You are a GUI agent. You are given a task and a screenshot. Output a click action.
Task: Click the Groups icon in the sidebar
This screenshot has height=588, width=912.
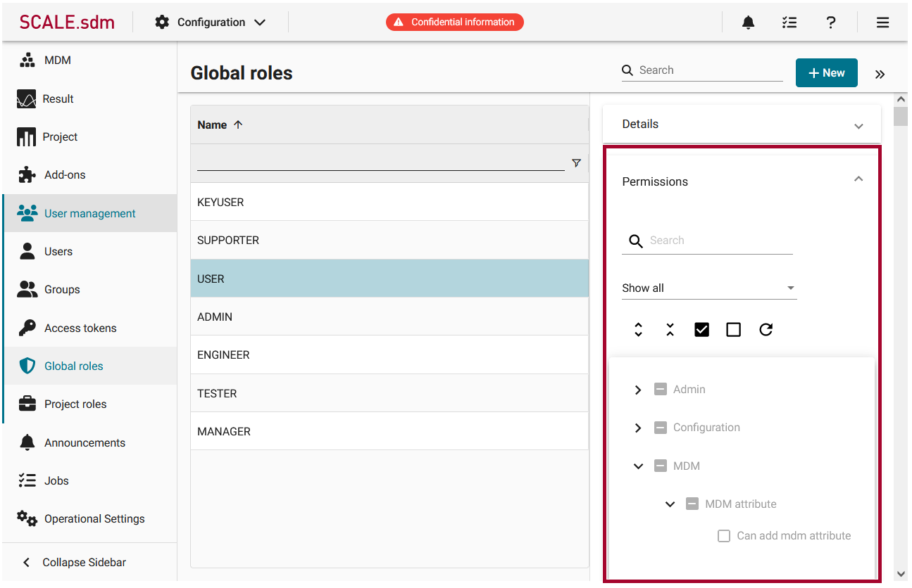point(27,289)
